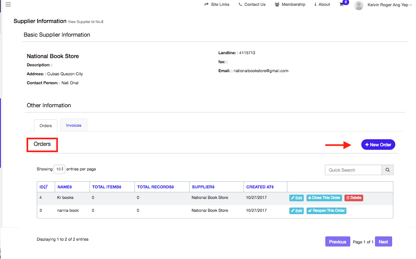The image size is (416, 259).
Task: Sort by Created At column
Action: (x=260, y=187)
